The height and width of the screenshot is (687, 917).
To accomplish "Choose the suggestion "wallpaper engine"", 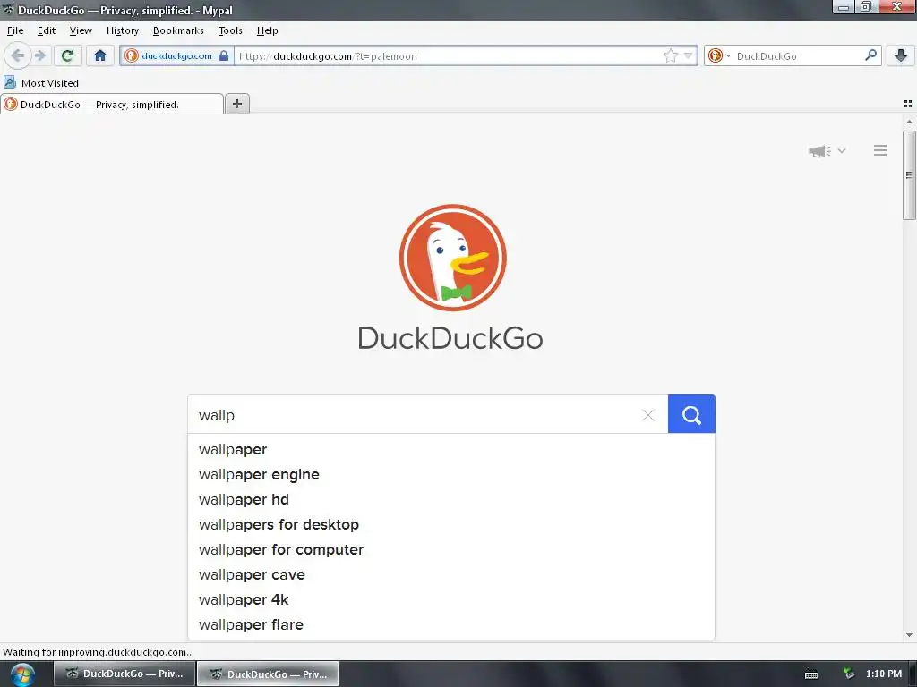I will 451,474.
